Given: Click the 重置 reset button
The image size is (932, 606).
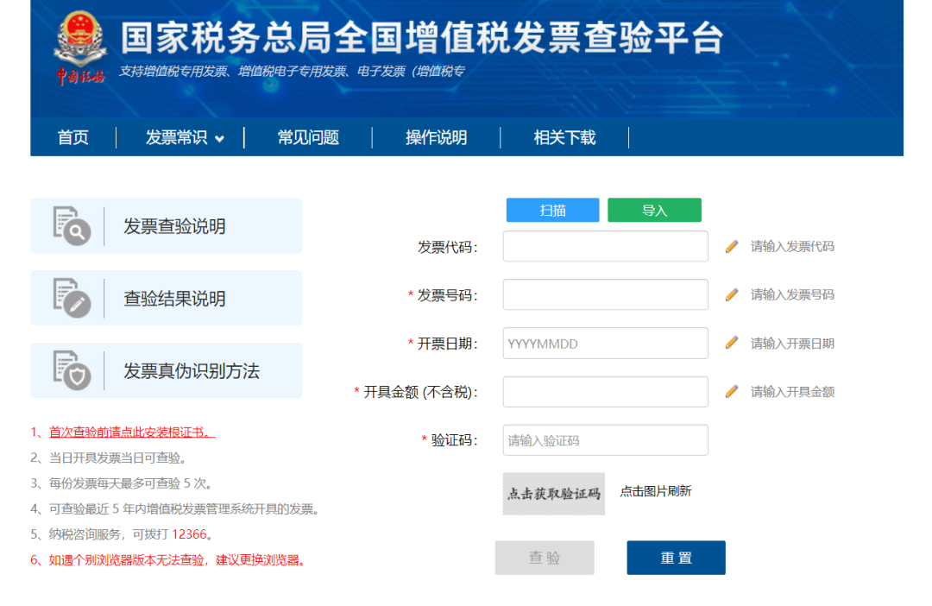Looking at the screenshot, I should tap(677, 558).
